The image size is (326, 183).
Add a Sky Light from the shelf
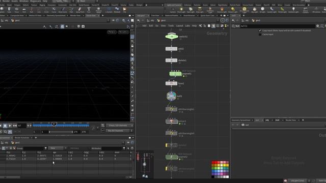point(255,10)
